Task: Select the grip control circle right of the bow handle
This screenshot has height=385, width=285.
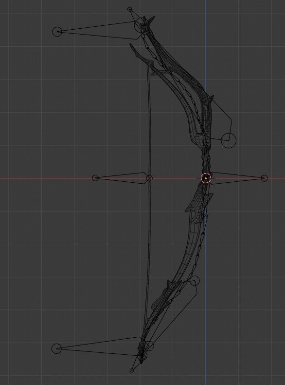Action: coord(264,178)
